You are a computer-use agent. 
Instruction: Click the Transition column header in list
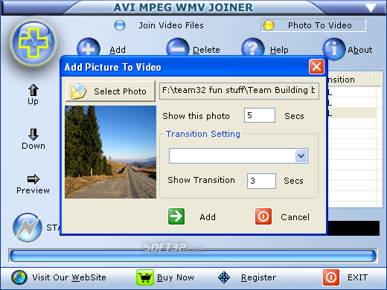pyautogui.click(x=352, y=80)
